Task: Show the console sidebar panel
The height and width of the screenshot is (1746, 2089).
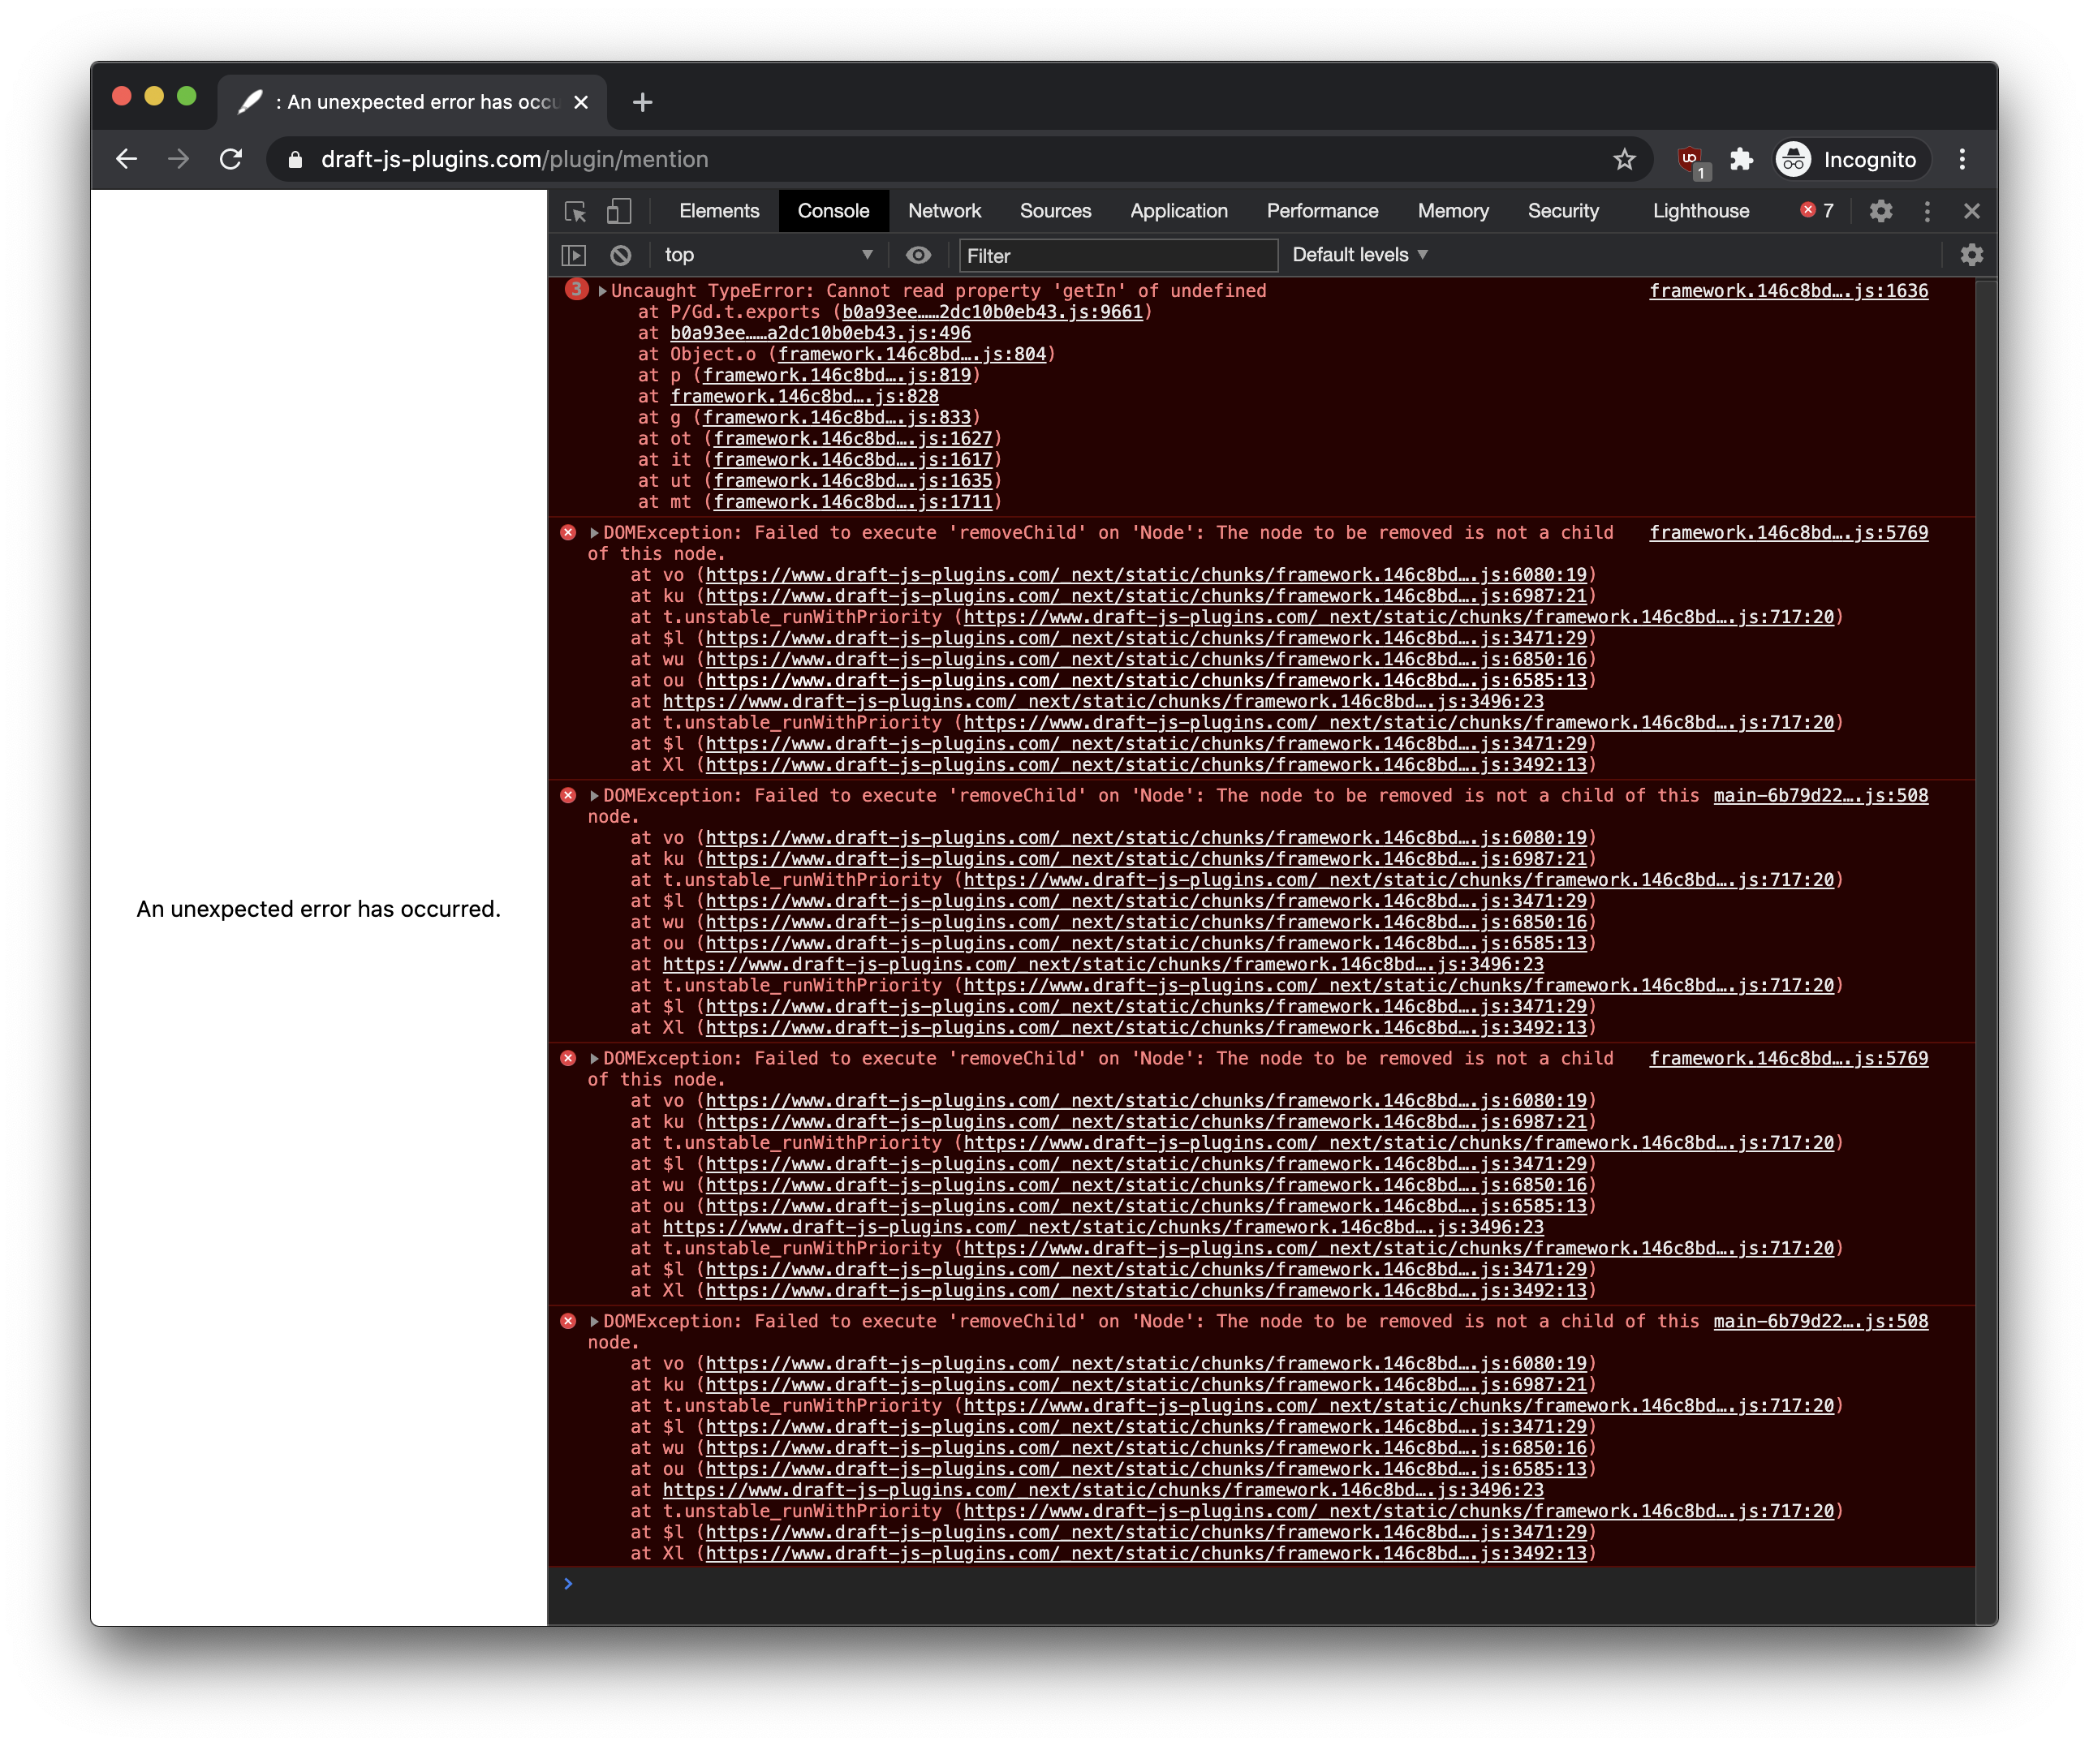Action: click(574, 256)
